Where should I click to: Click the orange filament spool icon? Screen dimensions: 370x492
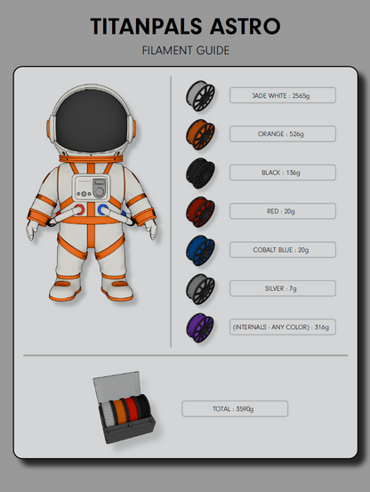pos(200,134)
